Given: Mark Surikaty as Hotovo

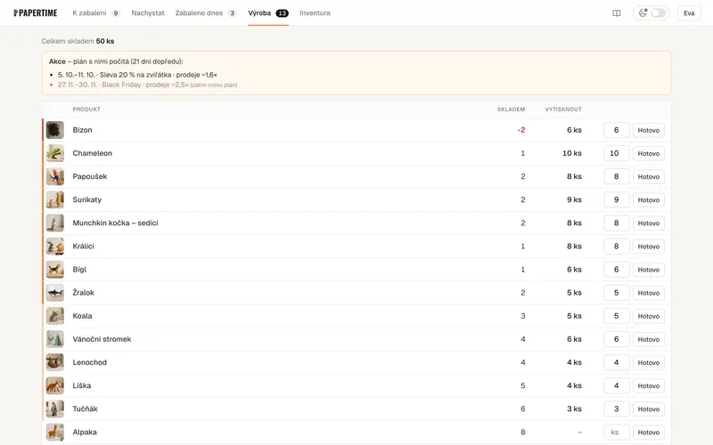Looking at the screenshot, I should pos(649,199).
